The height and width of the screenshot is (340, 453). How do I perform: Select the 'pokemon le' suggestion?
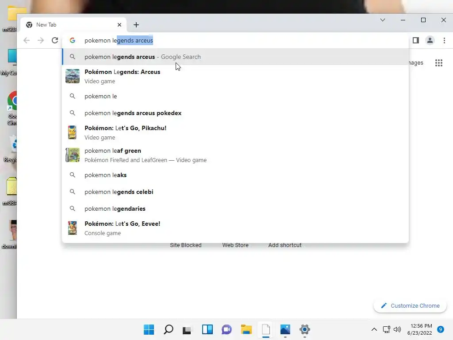click(x=235, y=96)
